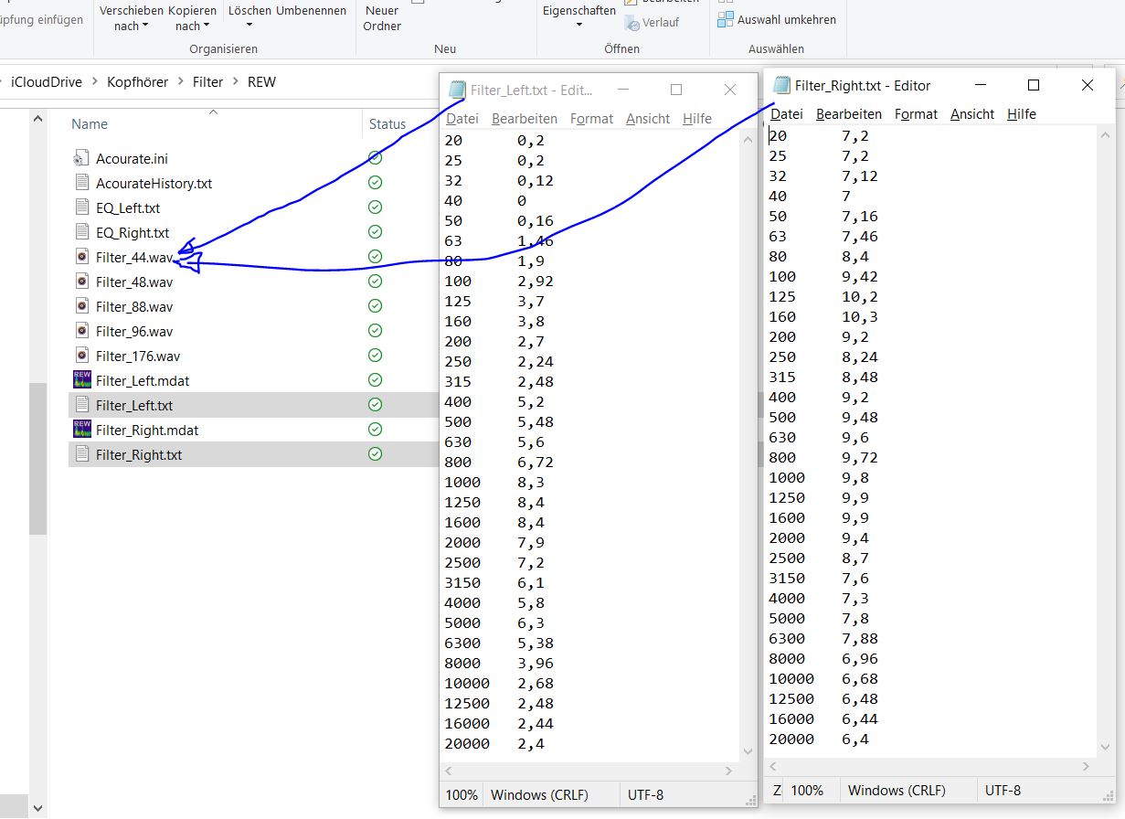
Task: Navigate to Filter folder in breadcrumb
Action: point(207,82)
